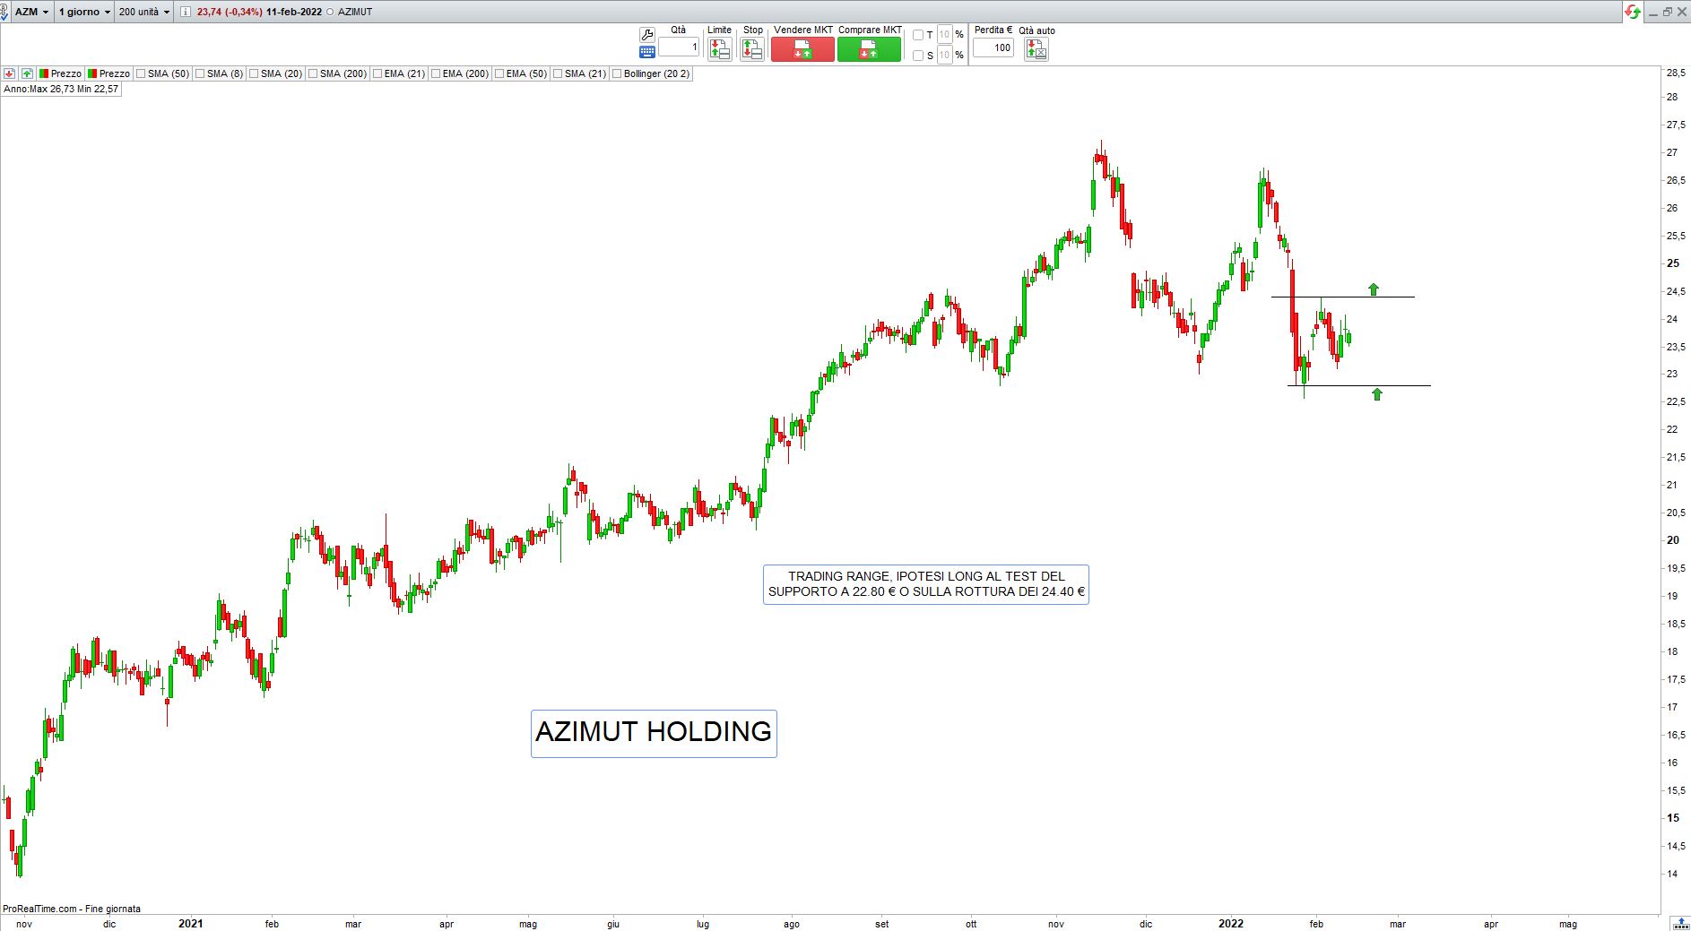Click the red Vendere MKT button
This screenshot has width=1691, height=931.
click(x=802, y=49)
